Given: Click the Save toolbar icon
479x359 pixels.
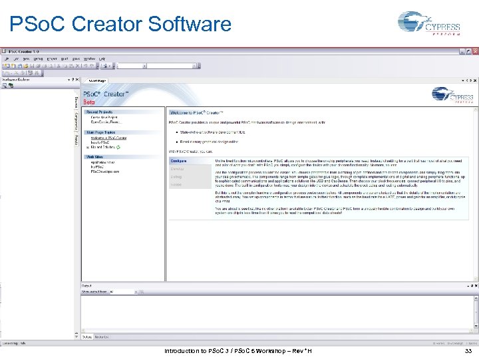Looking at the screenshot, I should coord(32,66).
